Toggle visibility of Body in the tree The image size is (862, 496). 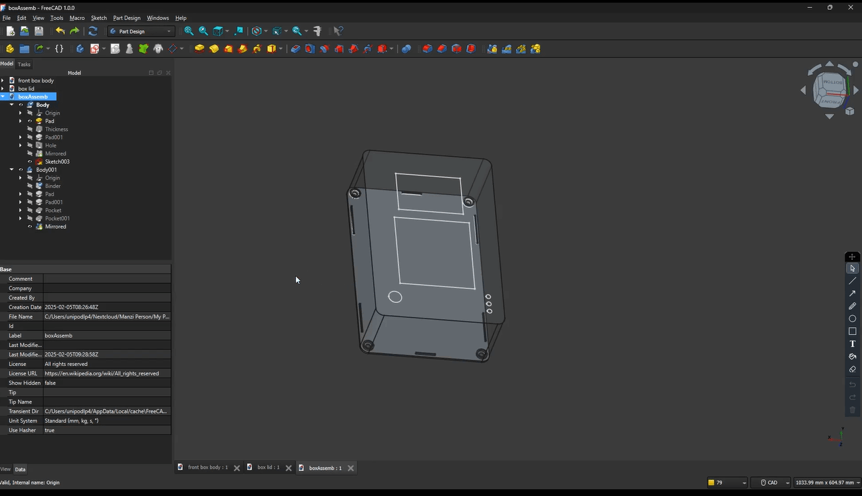pyautogui.click(x=21, y=105)
